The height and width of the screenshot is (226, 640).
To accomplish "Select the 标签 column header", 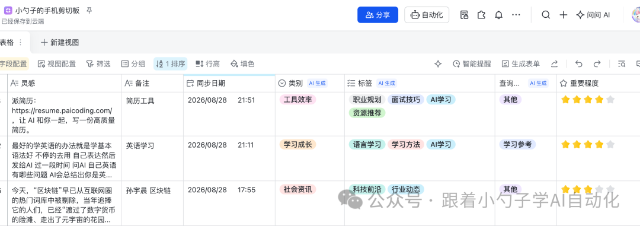I will pos(420,84).
